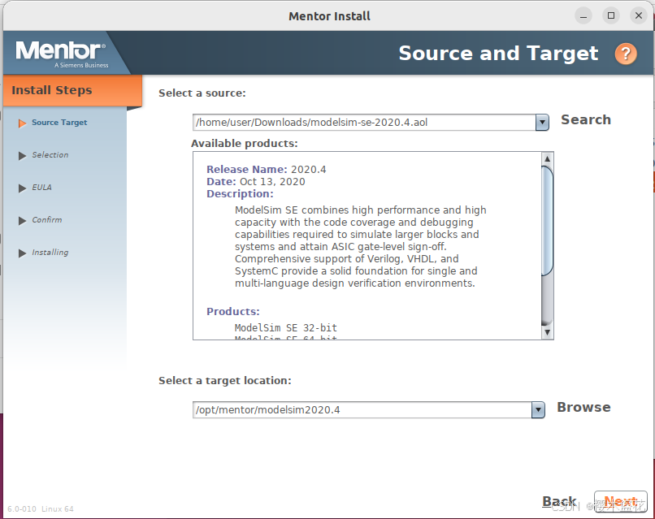The width and height of the screenshot is (655, 519).
Task: Click into the target location path field
Action: tap(362, 410)
